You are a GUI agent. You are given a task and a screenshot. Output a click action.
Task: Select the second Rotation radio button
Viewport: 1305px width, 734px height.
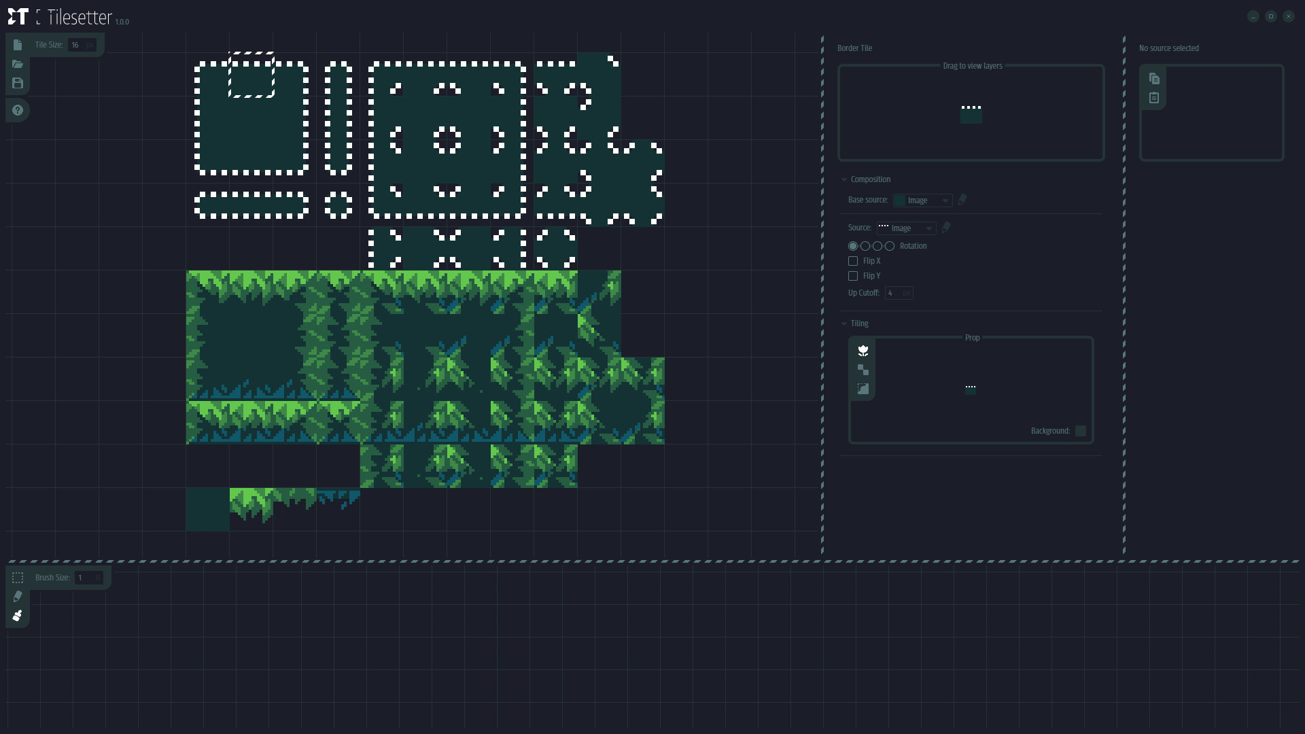point(865,246)
